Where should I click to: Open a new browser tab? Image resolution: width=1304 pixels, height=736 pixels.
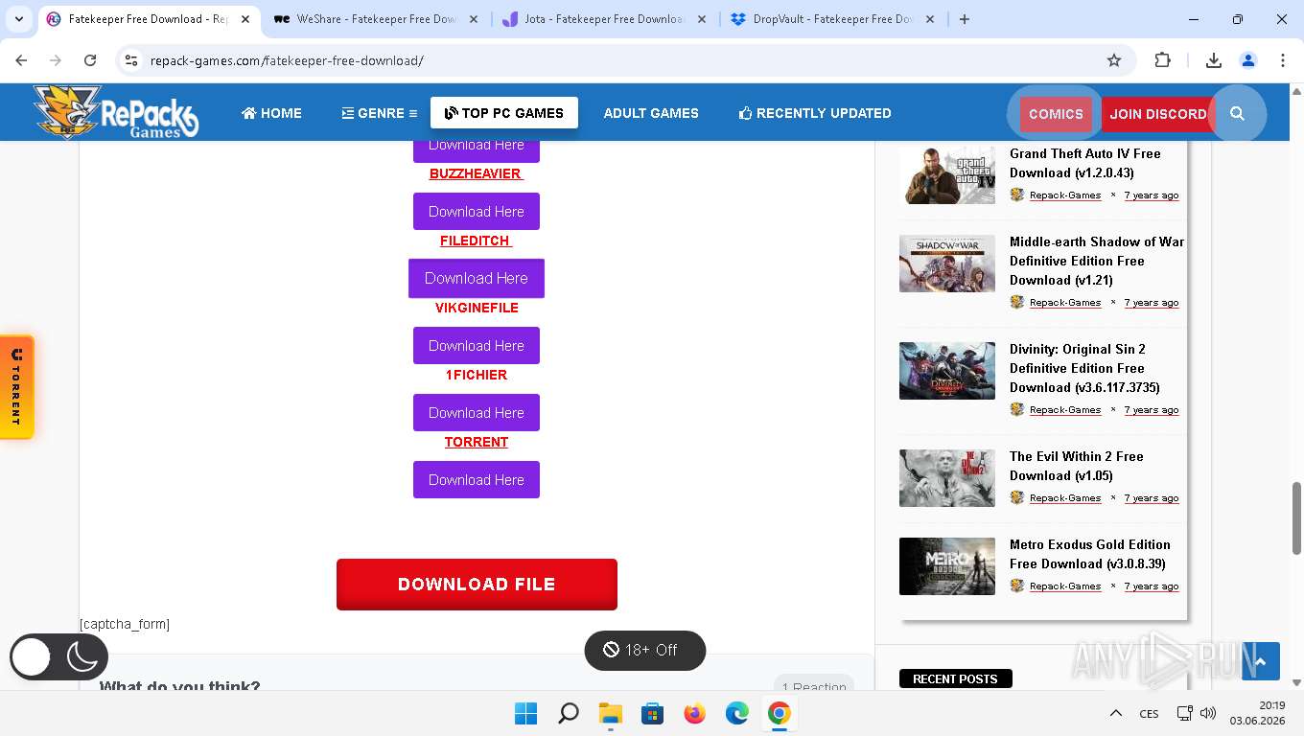965,19
